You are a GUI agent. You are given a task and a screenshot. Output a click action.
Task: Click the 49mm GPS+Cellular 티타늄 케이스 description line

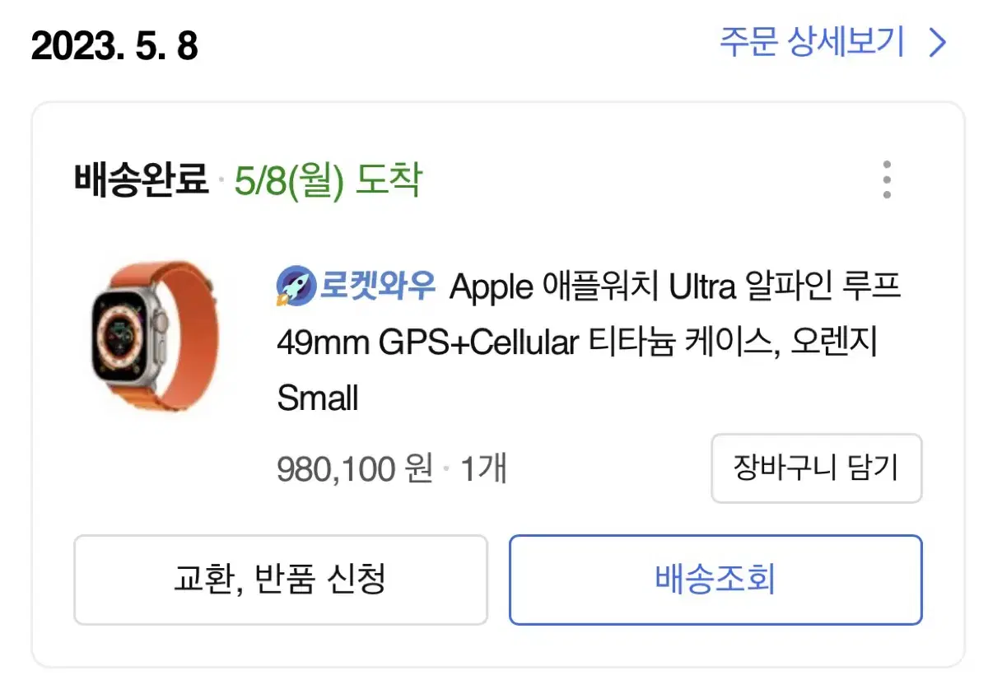[x=577, y=342]
